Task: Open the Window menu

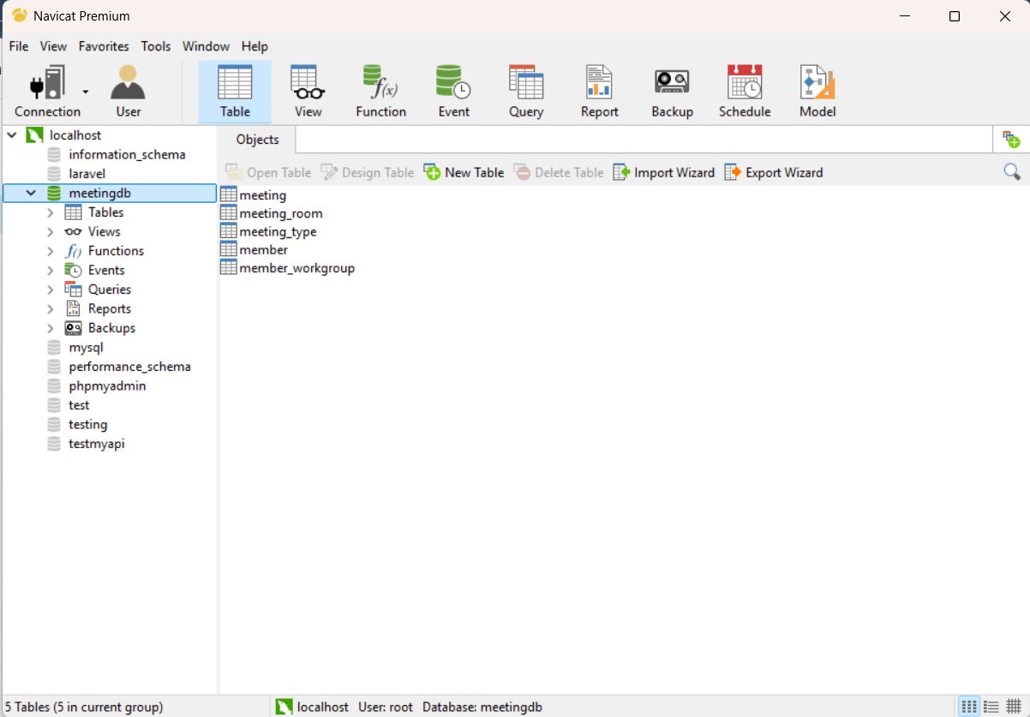Action: coord(206,46)
